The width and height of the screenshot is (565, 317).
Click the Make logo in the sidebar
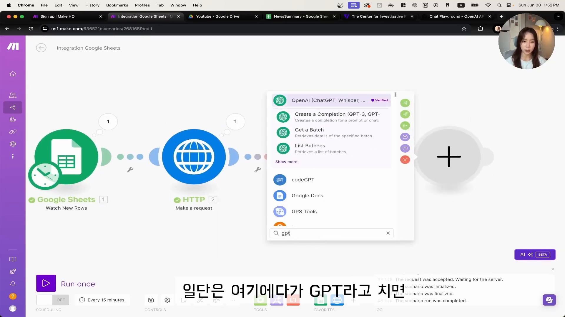[x=13, y=46]
